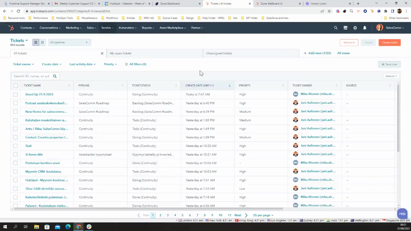The image size is (411, 231).
Task: Open the orange Actions dropdown at top
Action: coord(349,42)
